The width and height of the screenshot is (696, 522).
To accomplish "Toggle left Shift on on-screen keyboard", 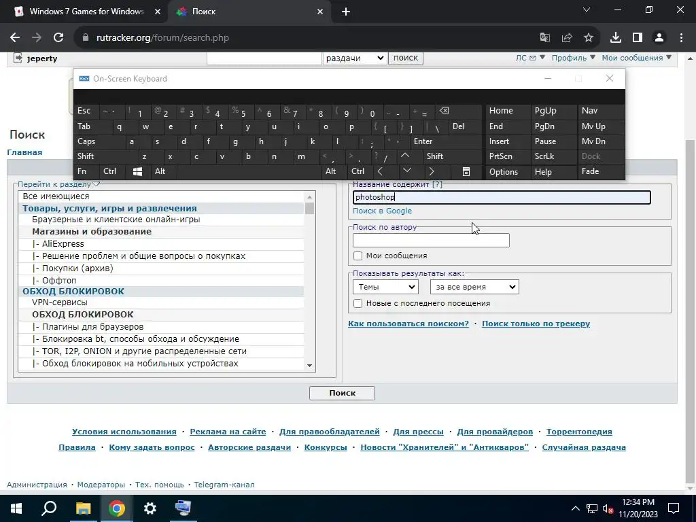I will tap(105, 156).
